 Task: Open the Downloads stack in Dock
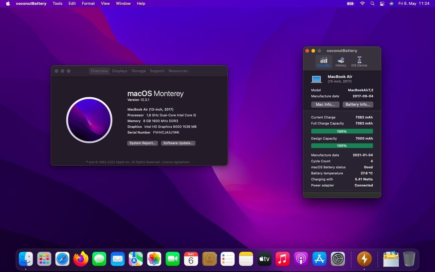(391, 259)
